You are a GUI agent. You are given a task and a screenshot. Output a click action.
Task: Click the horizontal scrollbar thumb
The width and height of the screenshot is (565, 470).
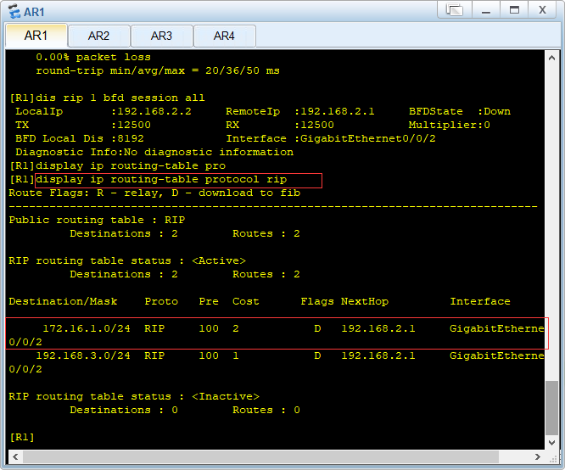click(261, 457)
